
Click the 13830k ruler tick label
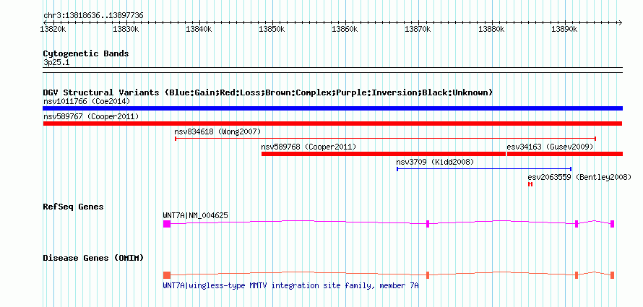coord(126,29)
